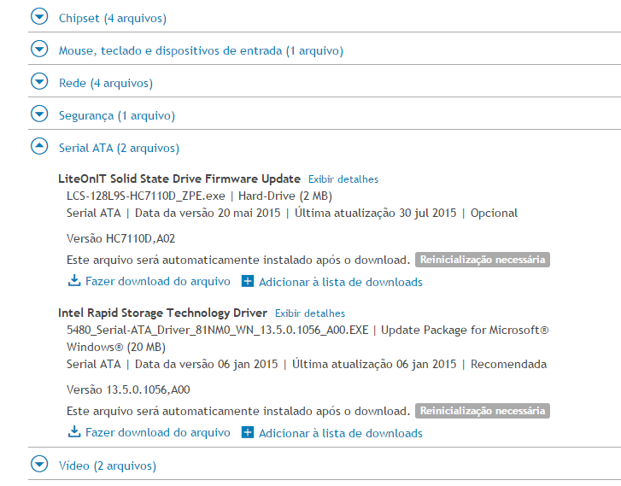Image resolution: width=621 pixels, height=486 pixels.
Task: Click plus icon to add Intel driver to list
Action: (x=248, y=432)
